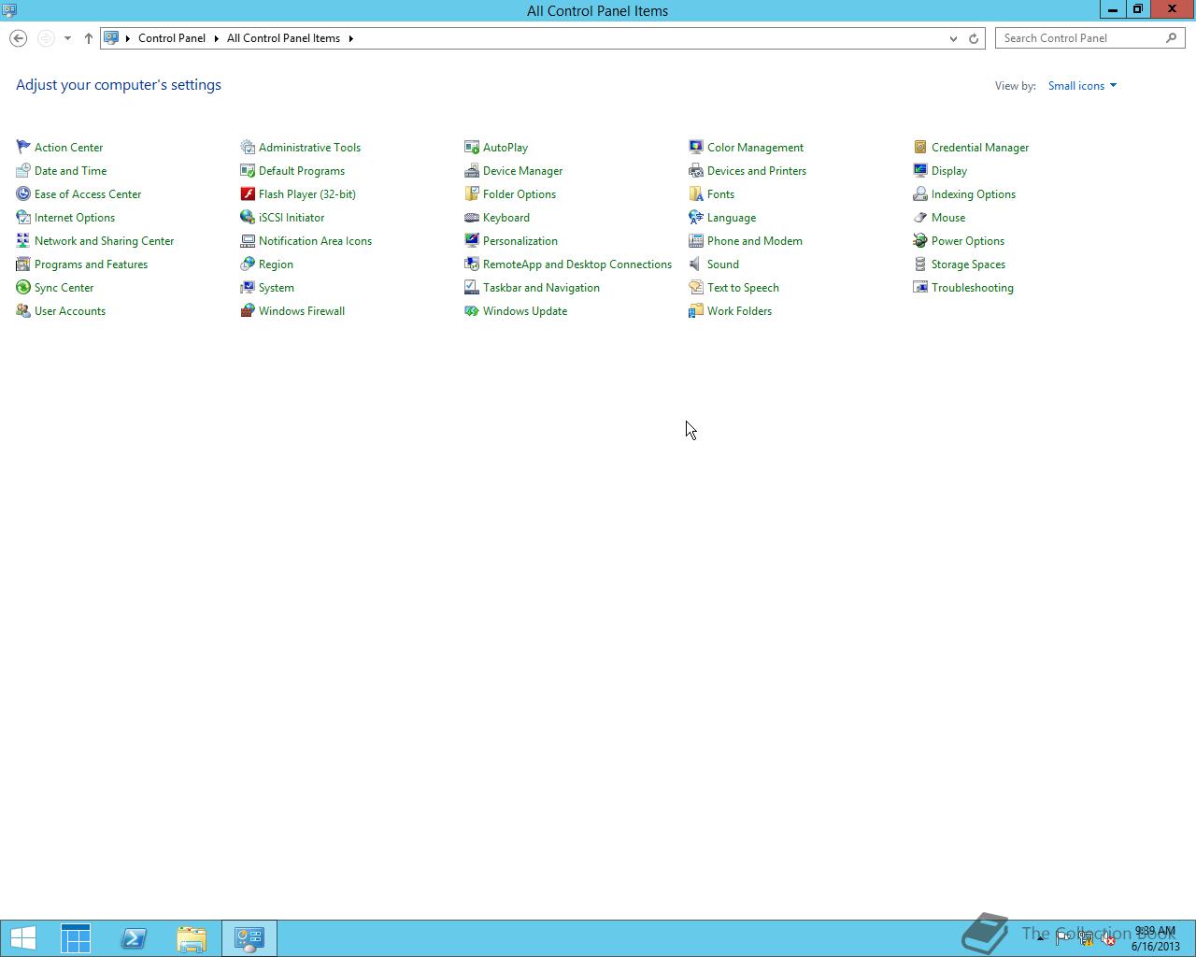Go up one level with the Up arrow
Screen dimensions: 1196x957
click(x=89, y=38)
